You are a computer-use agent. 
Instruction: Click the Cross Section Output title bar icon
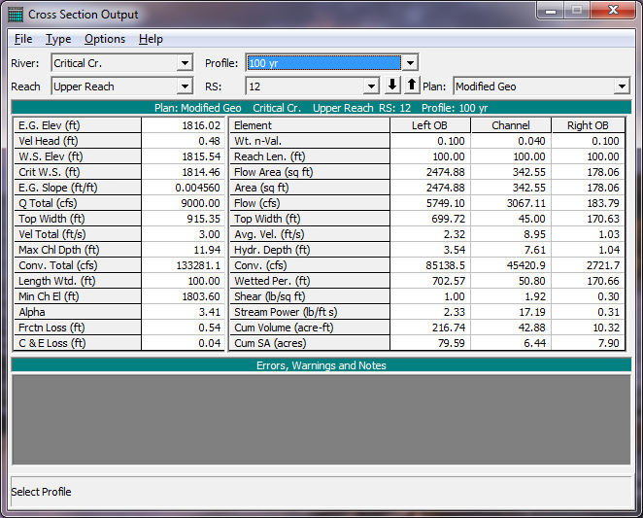click(16, 15)
